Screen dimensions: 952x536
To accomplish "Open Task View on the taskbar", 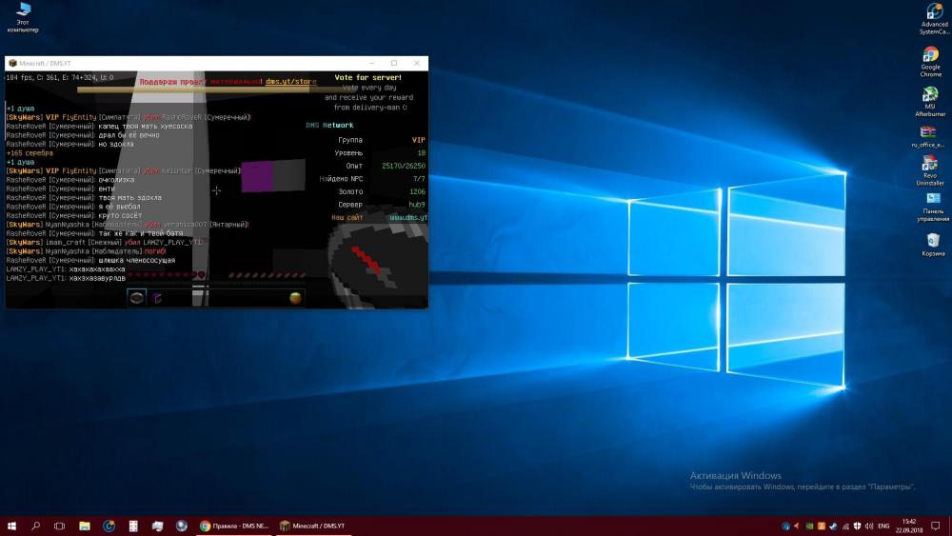I will [x=59, y=526].
